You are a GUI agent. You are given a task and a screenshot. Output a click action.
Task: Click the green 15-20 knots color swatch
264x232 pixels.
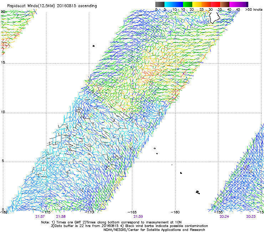click(x=188, y=4)
